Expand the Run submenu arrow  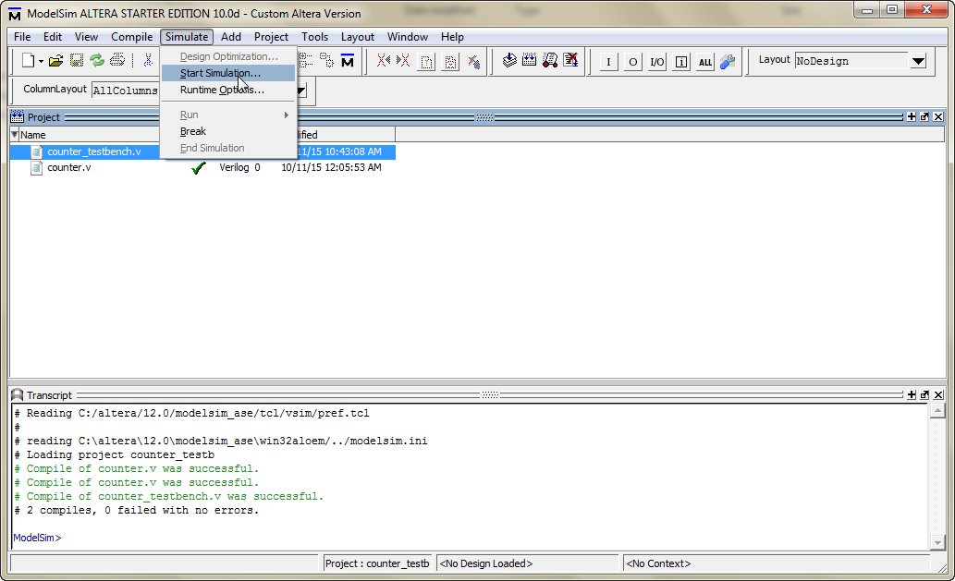point(287,115)
